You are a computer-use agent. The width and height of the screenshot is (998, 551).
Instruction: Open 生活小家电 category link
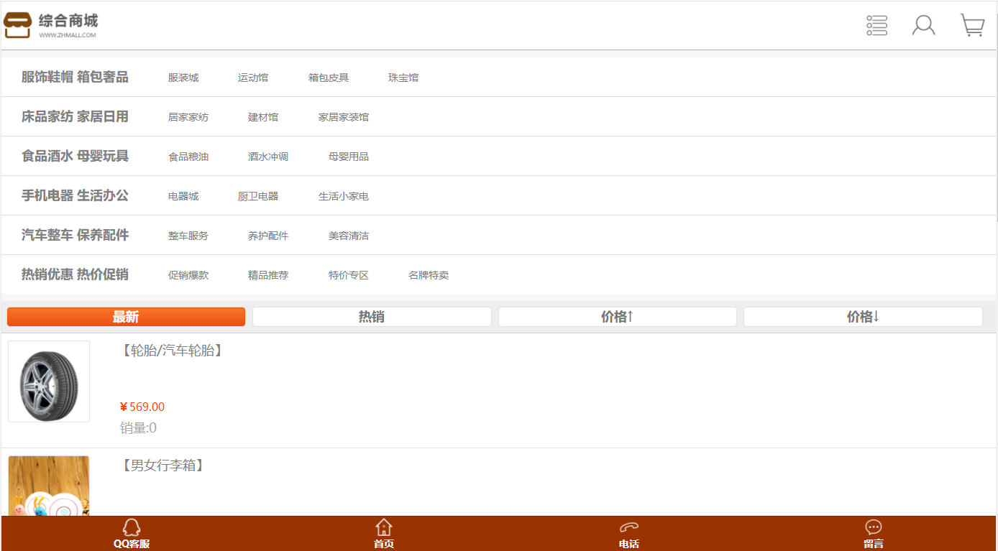(x=344, y=196)
